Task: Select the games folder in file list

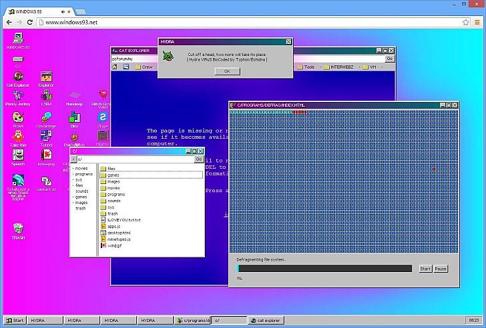Action: coord(152,175)
